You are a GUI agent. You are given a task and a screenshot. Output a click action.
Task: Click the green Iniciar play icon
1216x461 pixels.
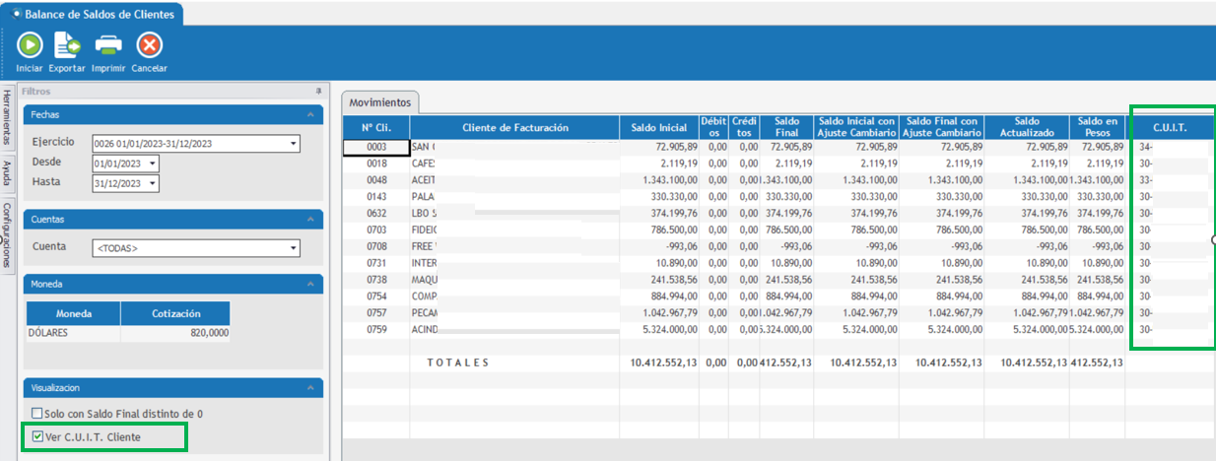pyautogui.click(x=30, y=45)
